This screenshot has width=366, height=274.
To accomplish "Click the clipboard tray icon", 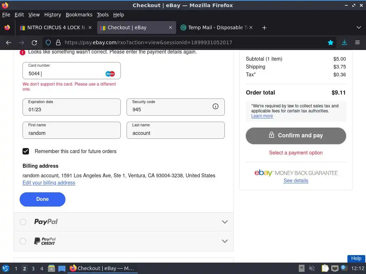I will [325, 268].
